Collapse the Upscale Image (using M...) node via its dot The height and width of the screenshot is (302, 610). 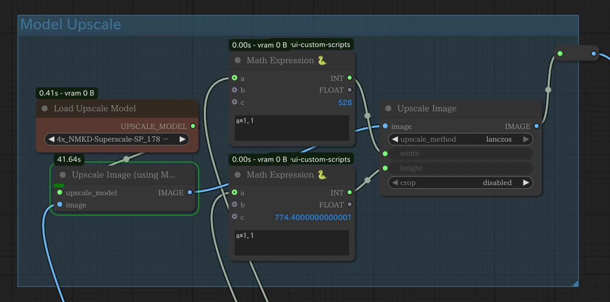tap(63, 175)
